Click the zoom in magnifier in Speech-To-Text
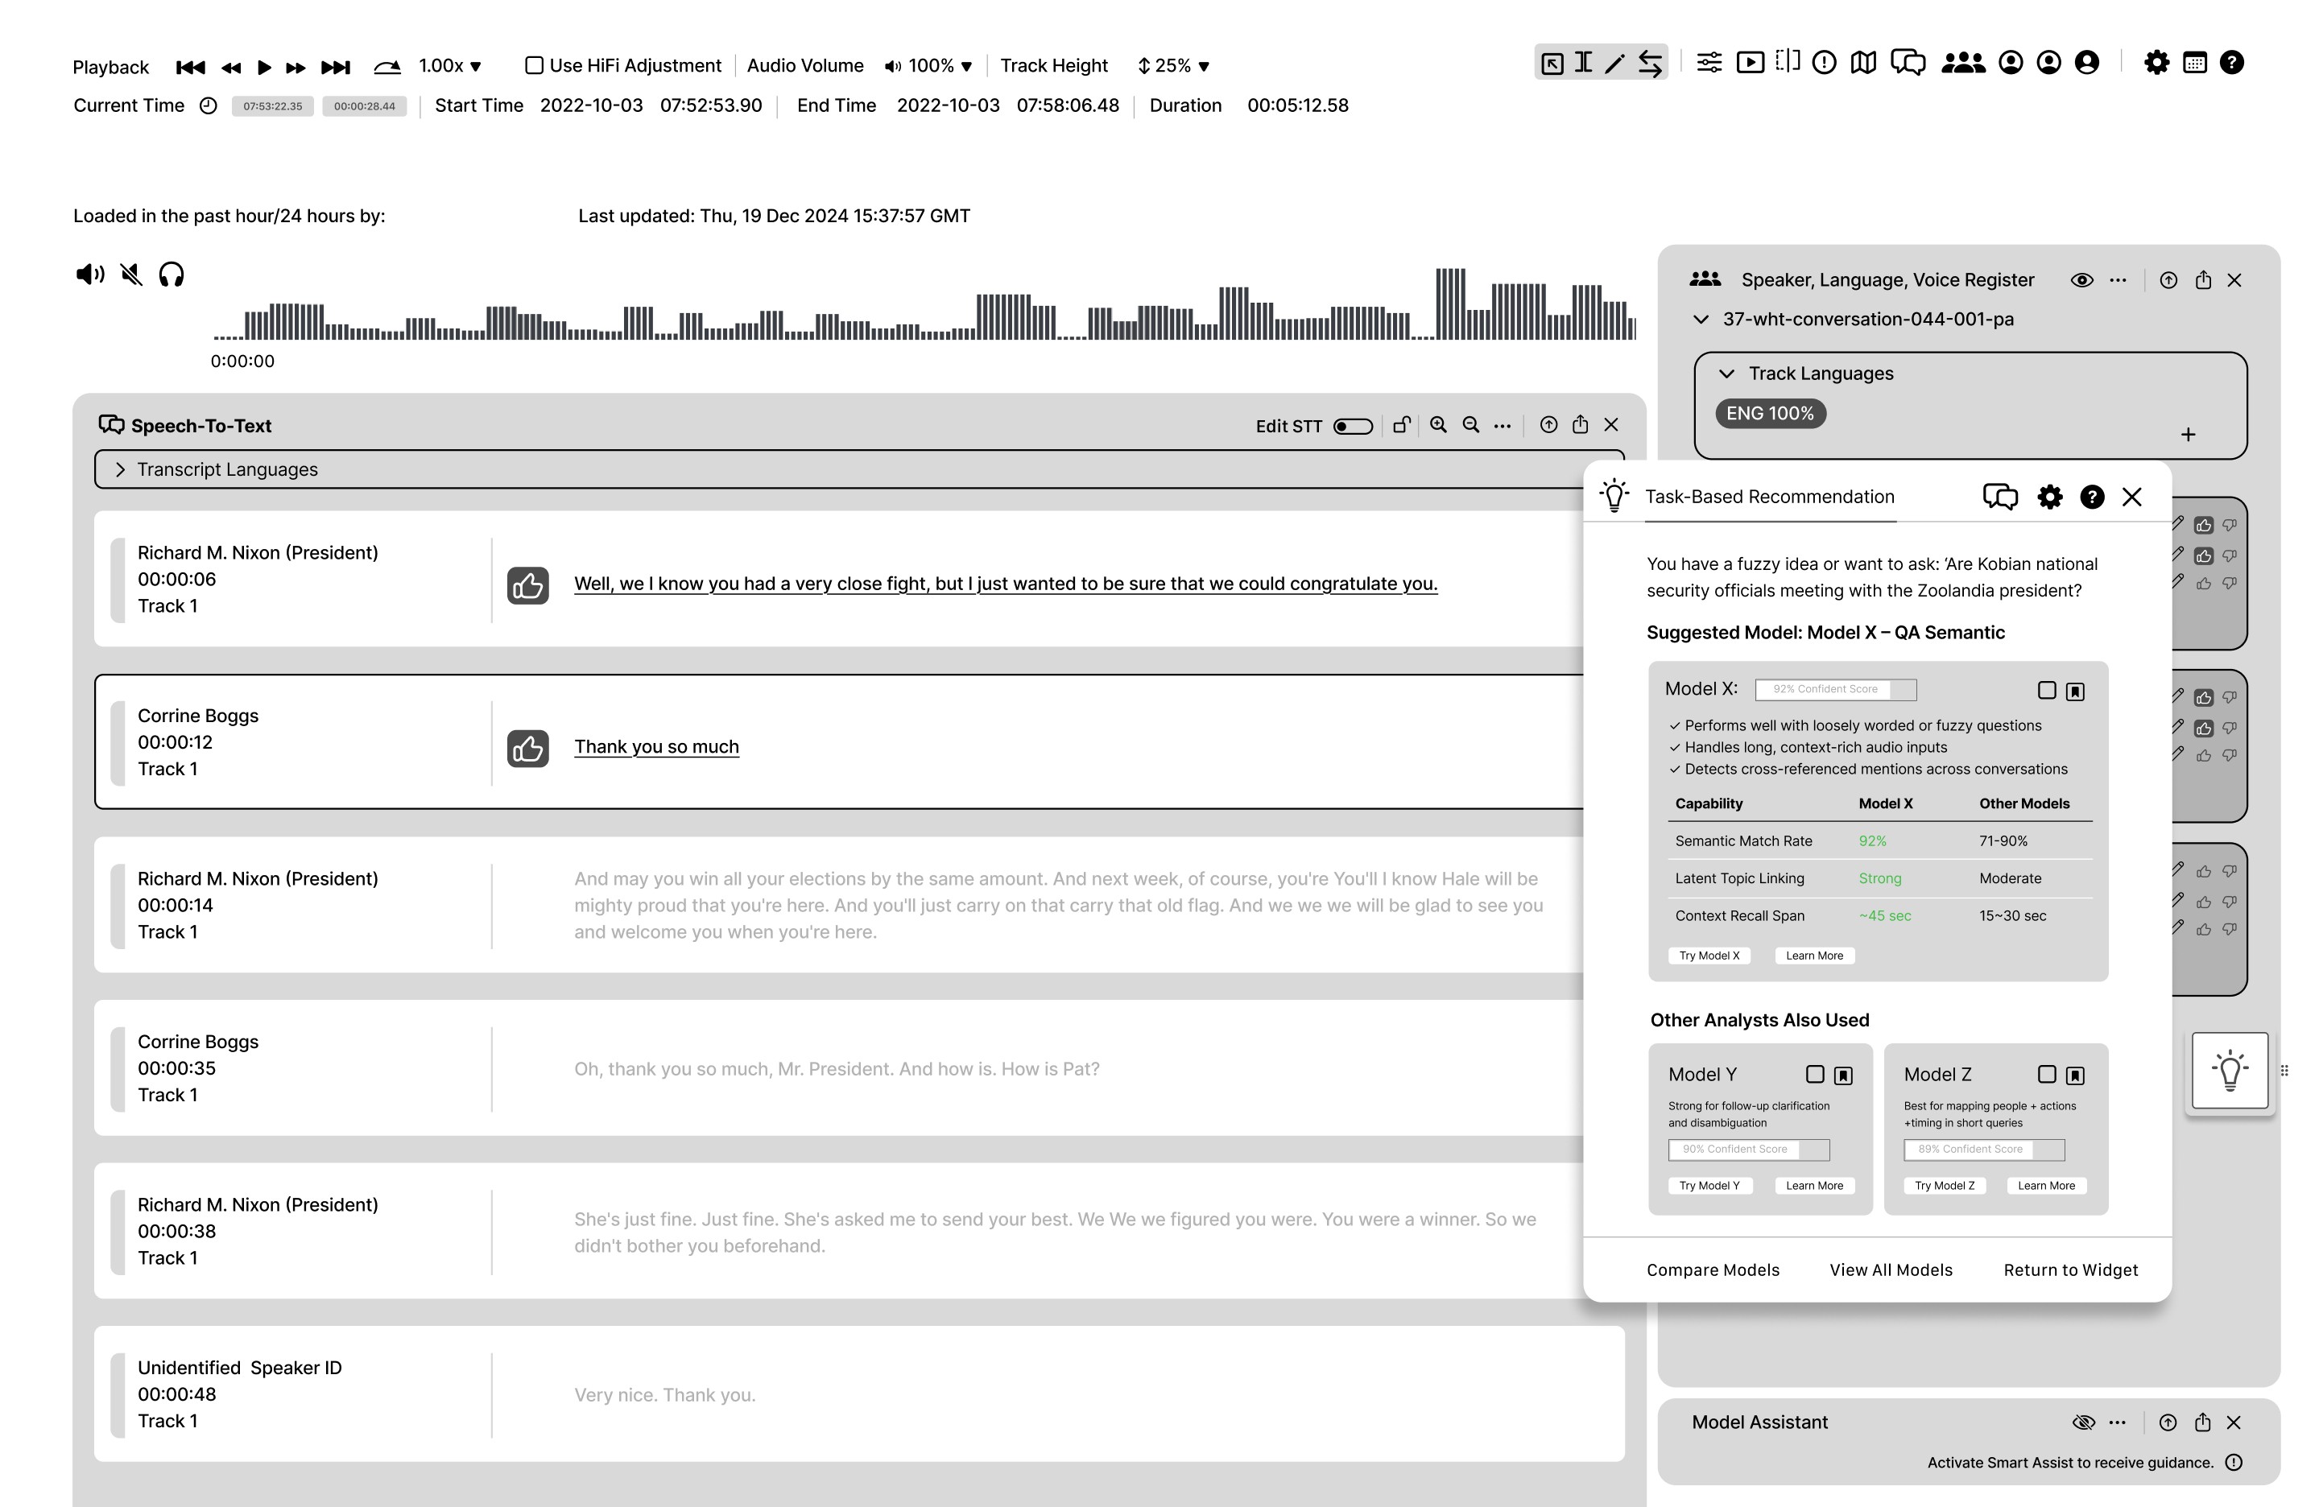2319x1507 pixels. click(x=1438, y=425)
